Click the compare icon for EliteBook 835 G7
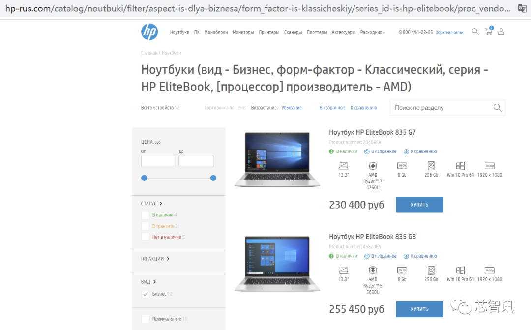The image size is (531, 330). [406, 151]
